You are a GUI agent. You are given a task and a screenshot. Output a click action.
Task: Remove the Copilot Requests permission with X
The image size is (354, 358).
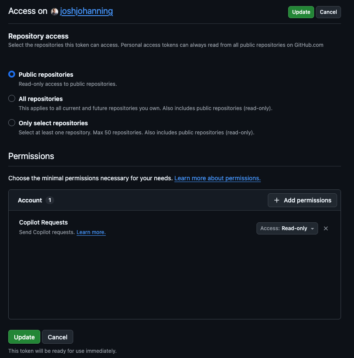326,228
